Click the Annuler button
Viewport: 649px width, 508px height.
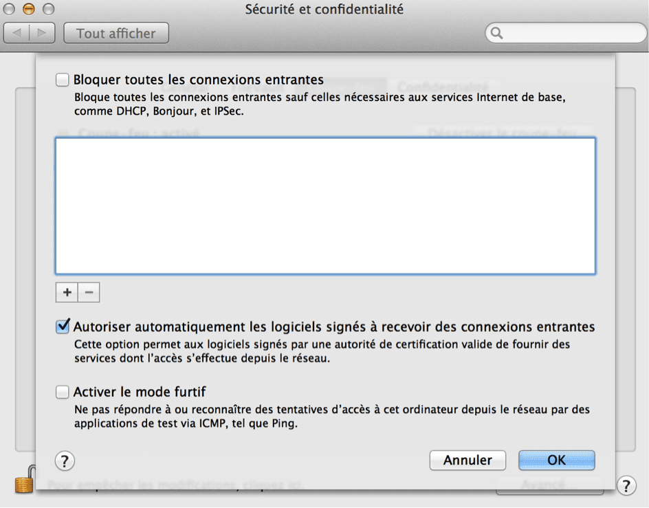click(x=467, y=460)
